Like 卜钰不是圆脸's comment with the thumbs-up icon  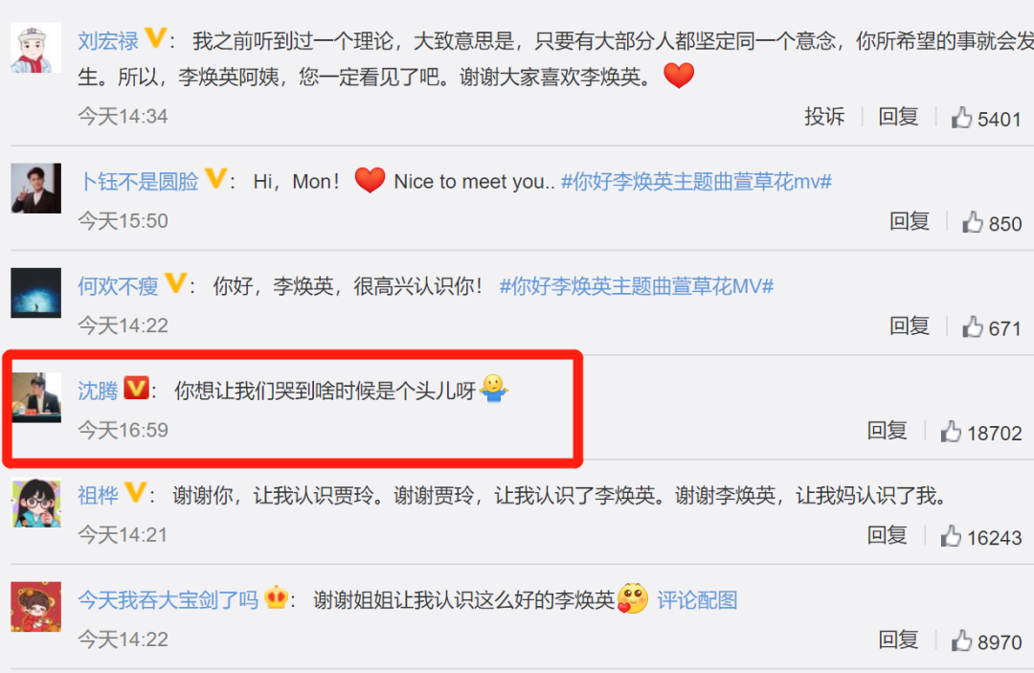pyautogui.click(x=973, y=223)
